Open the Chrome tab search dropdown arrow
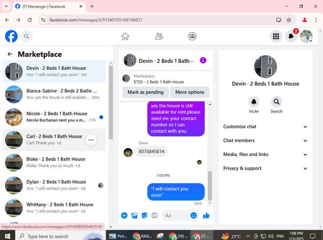 tap(6, 6)
